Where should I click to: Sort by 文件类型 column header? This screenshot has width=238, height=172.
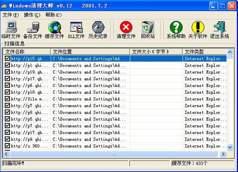click(204, 52)
